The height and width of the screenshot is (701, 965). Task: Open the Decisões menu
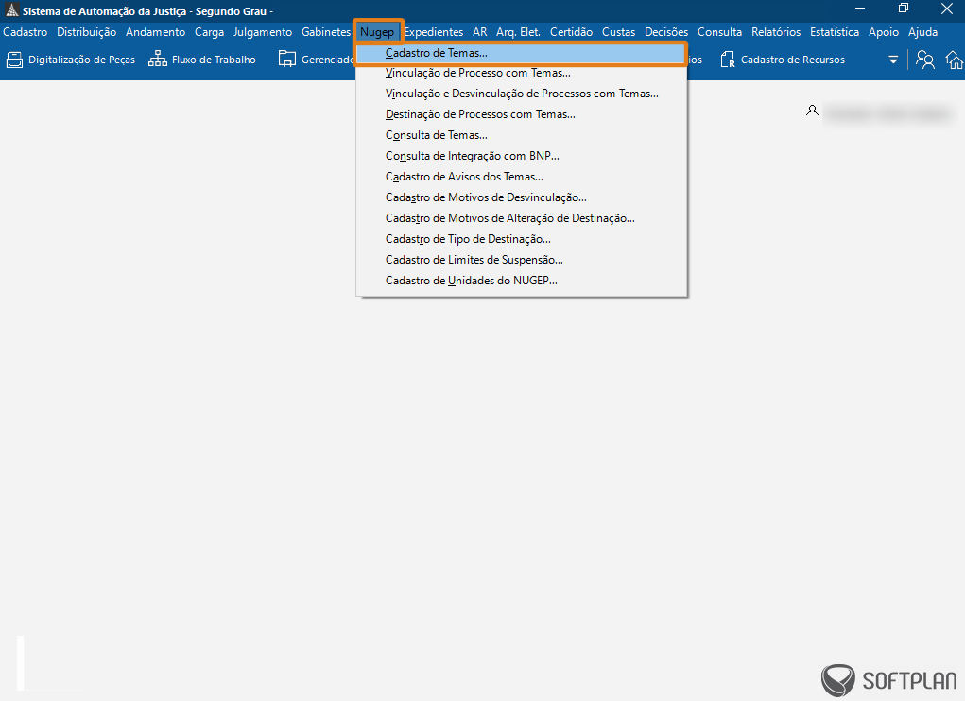(x=666, y=32)
